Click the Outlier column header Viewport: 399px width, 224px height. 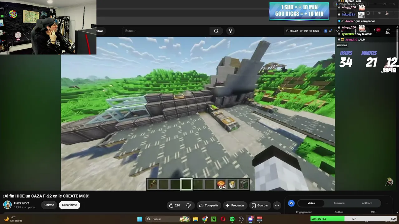coord(339,212)
